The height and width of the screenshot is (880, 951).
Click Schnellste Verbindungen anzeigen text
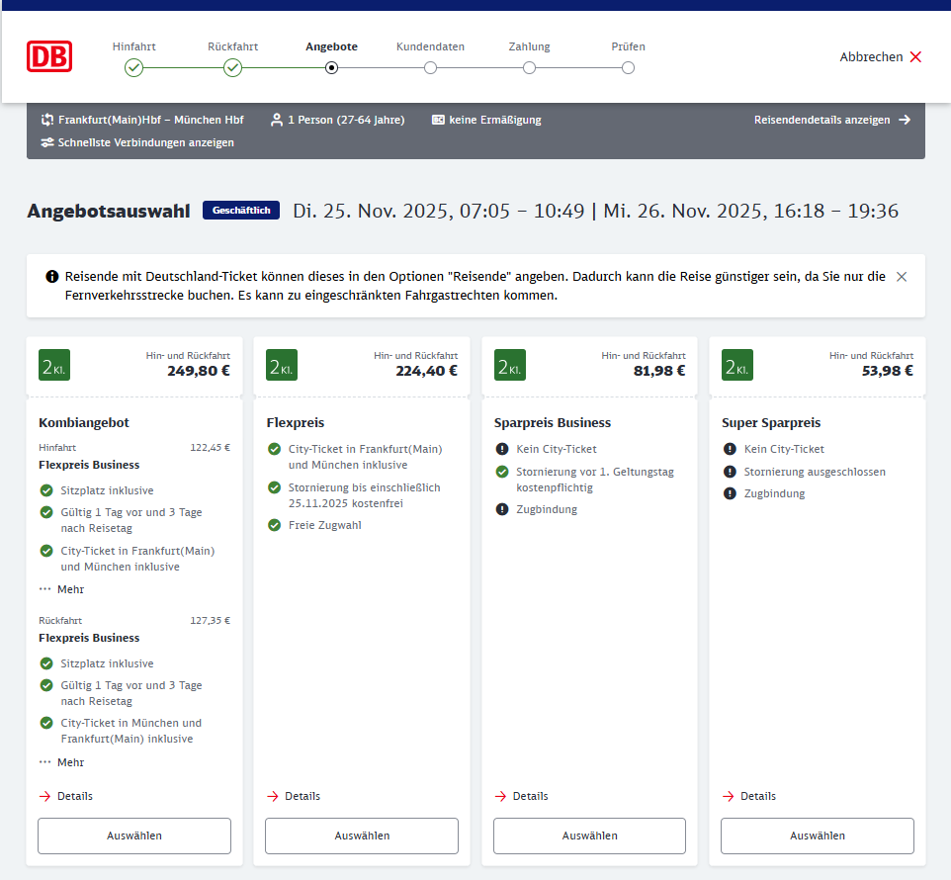pyautogui.click(x=145, y=142)
